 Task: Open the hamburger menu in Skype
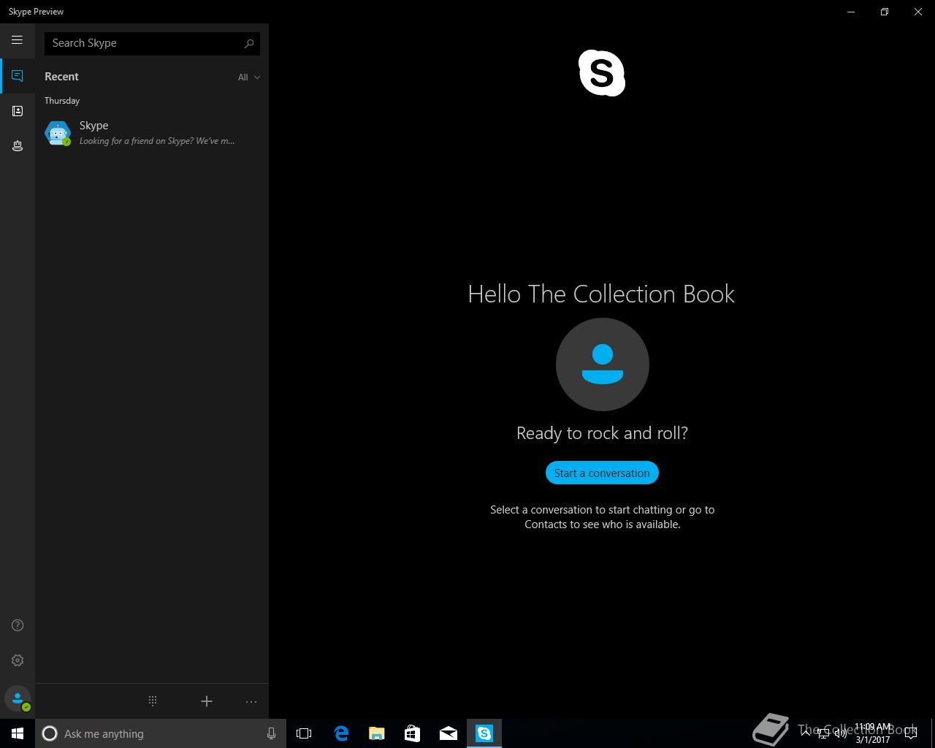coord(17,40)
